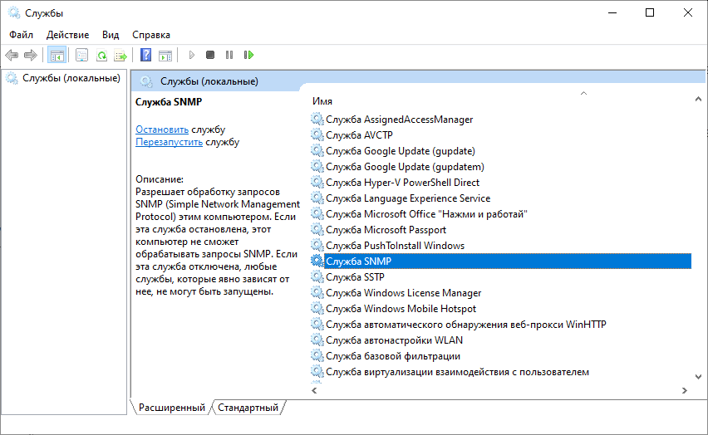Click the Back arrow in the toolbar
Screen dimensions: 708x435
click(12, 56)
